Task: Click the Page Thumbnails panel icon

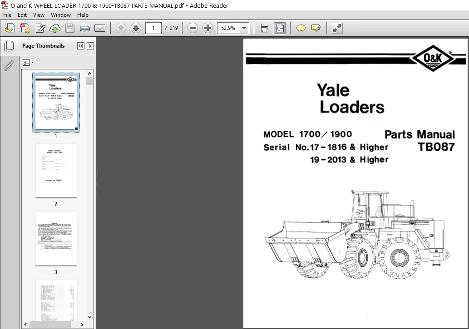Action: click(9, 46)
